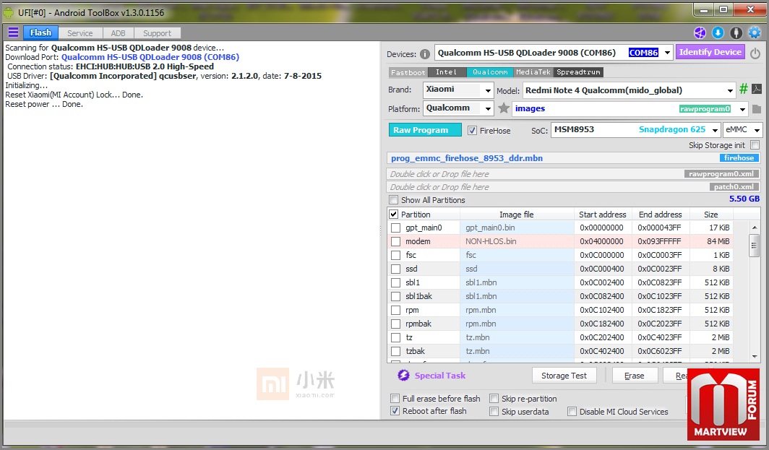Enable Skip userdata checkbox
The image size is (769, 450).
tap(494, 412)
